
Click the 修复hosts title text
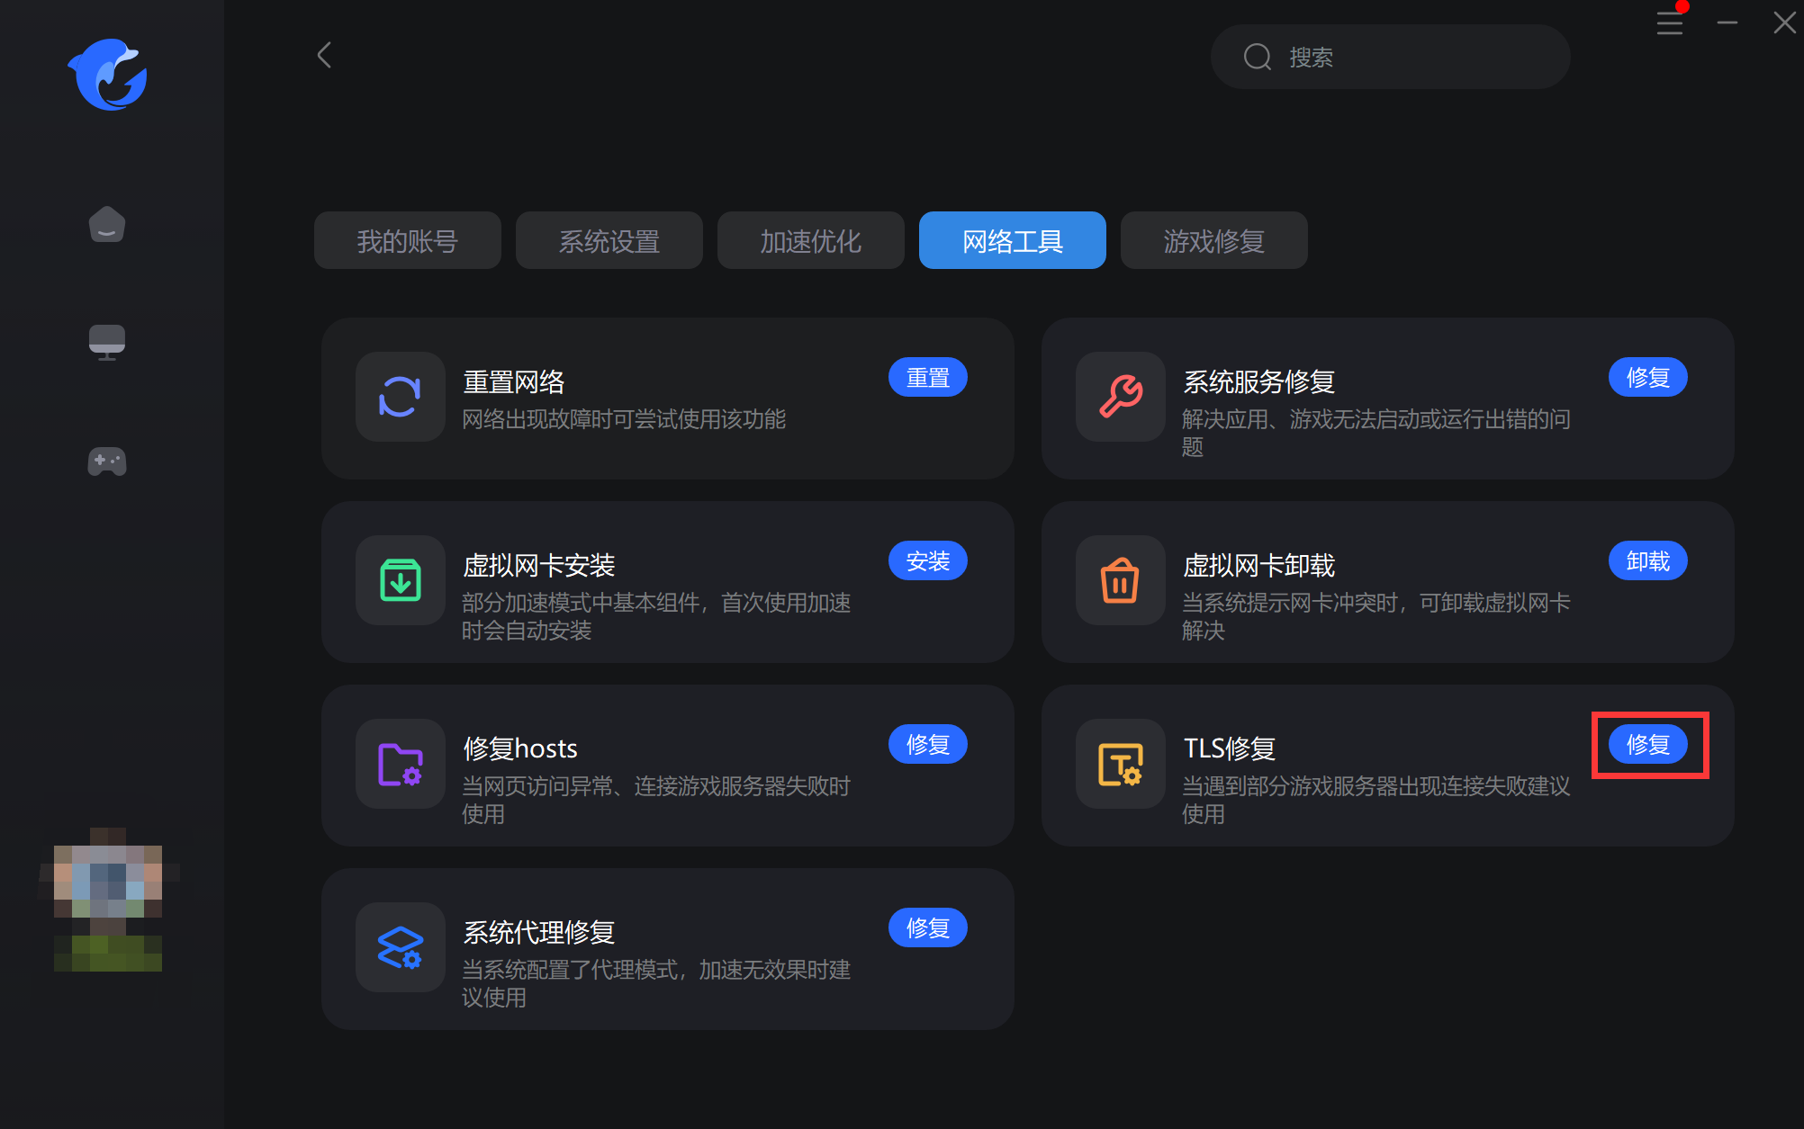pos(520,748)
